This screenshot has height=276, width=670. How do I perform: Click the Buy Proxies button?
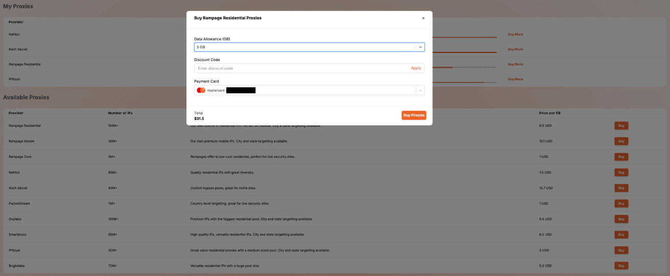click(414, 115)
